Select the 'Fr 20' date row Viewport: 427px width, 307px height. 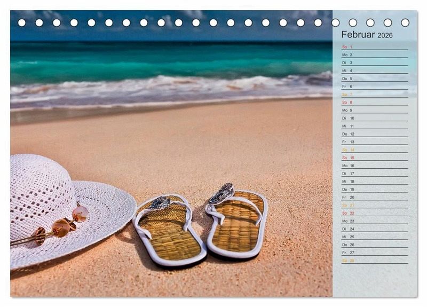(x=375, y=197)
